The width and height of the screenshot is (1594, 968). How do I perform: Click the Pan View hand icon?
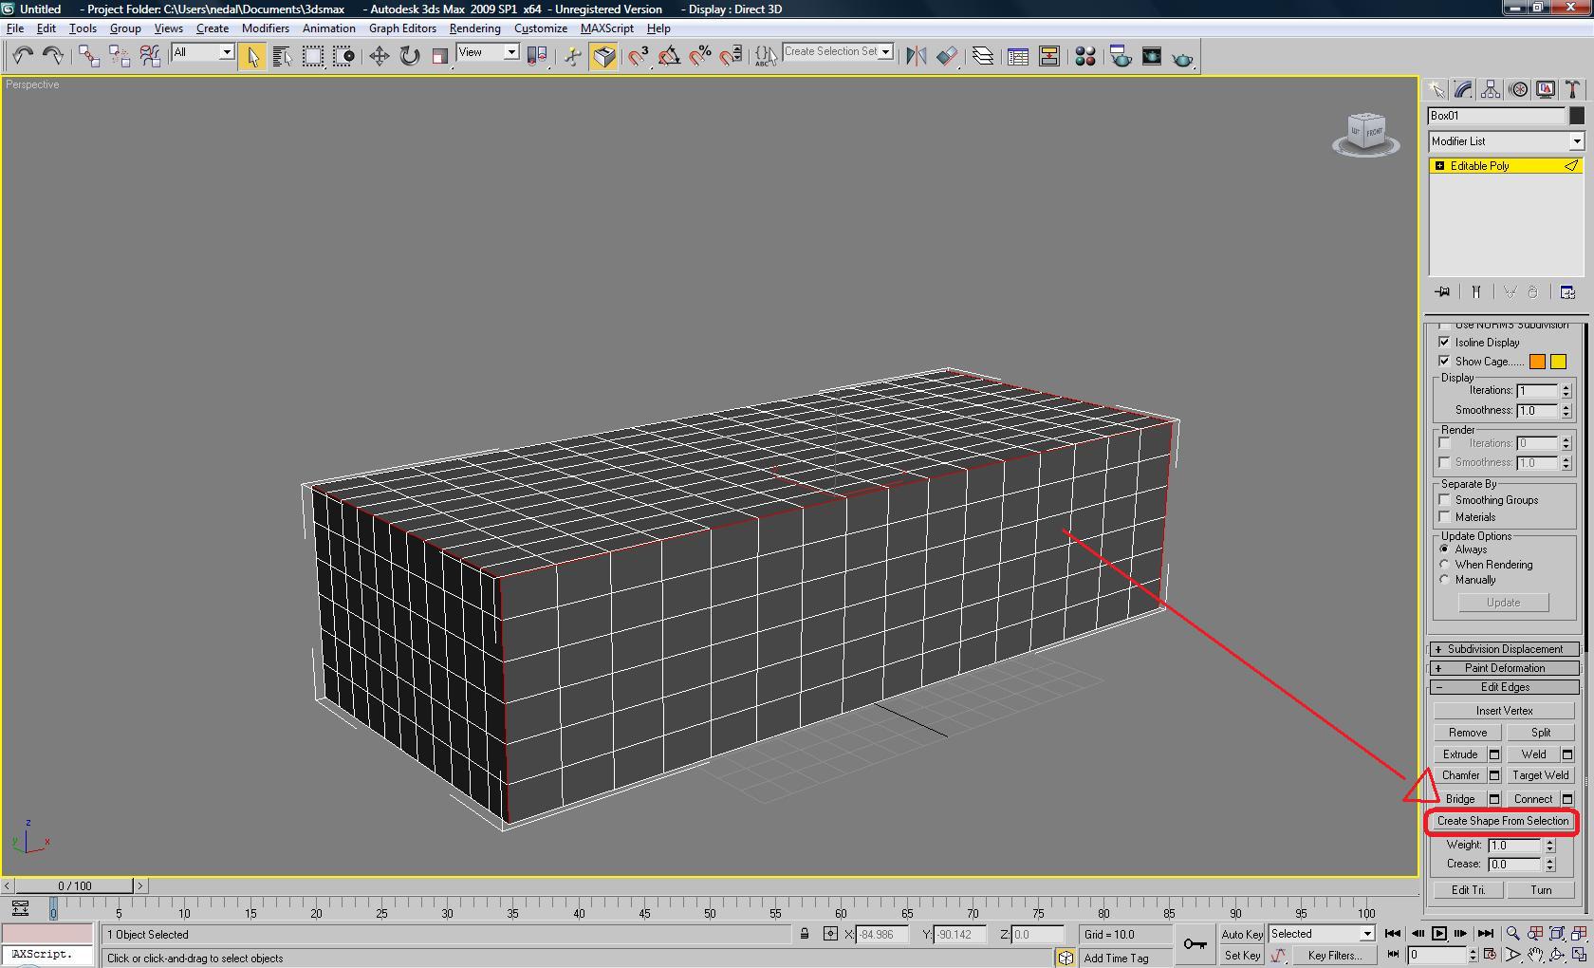pyautogui.click(x=1535, y=955)
